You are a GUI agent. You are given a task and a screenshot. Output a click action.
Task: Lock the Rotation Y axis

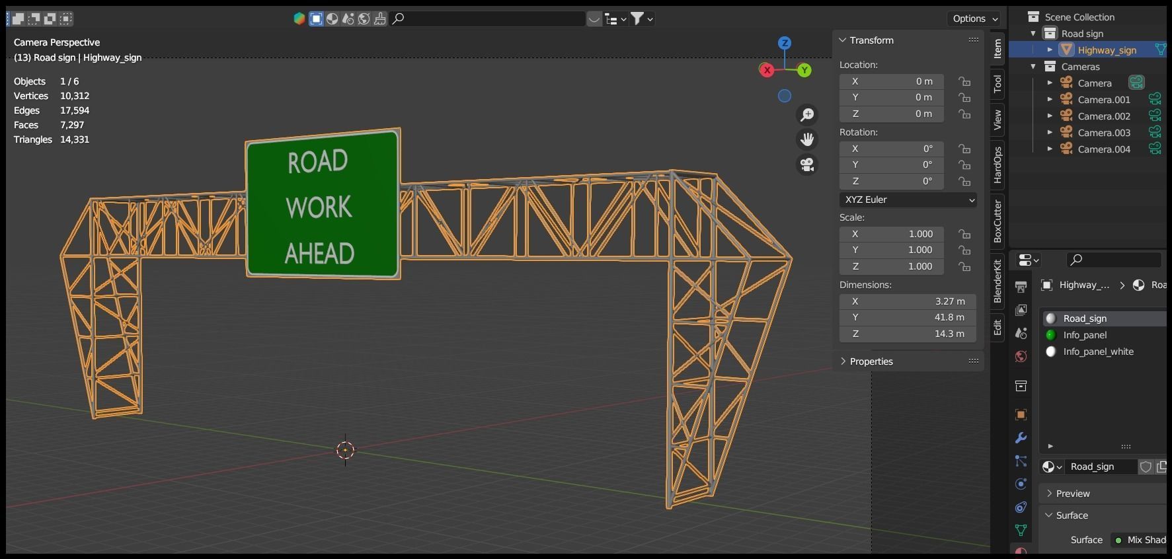pyautogui.click(x=965, y=165)
